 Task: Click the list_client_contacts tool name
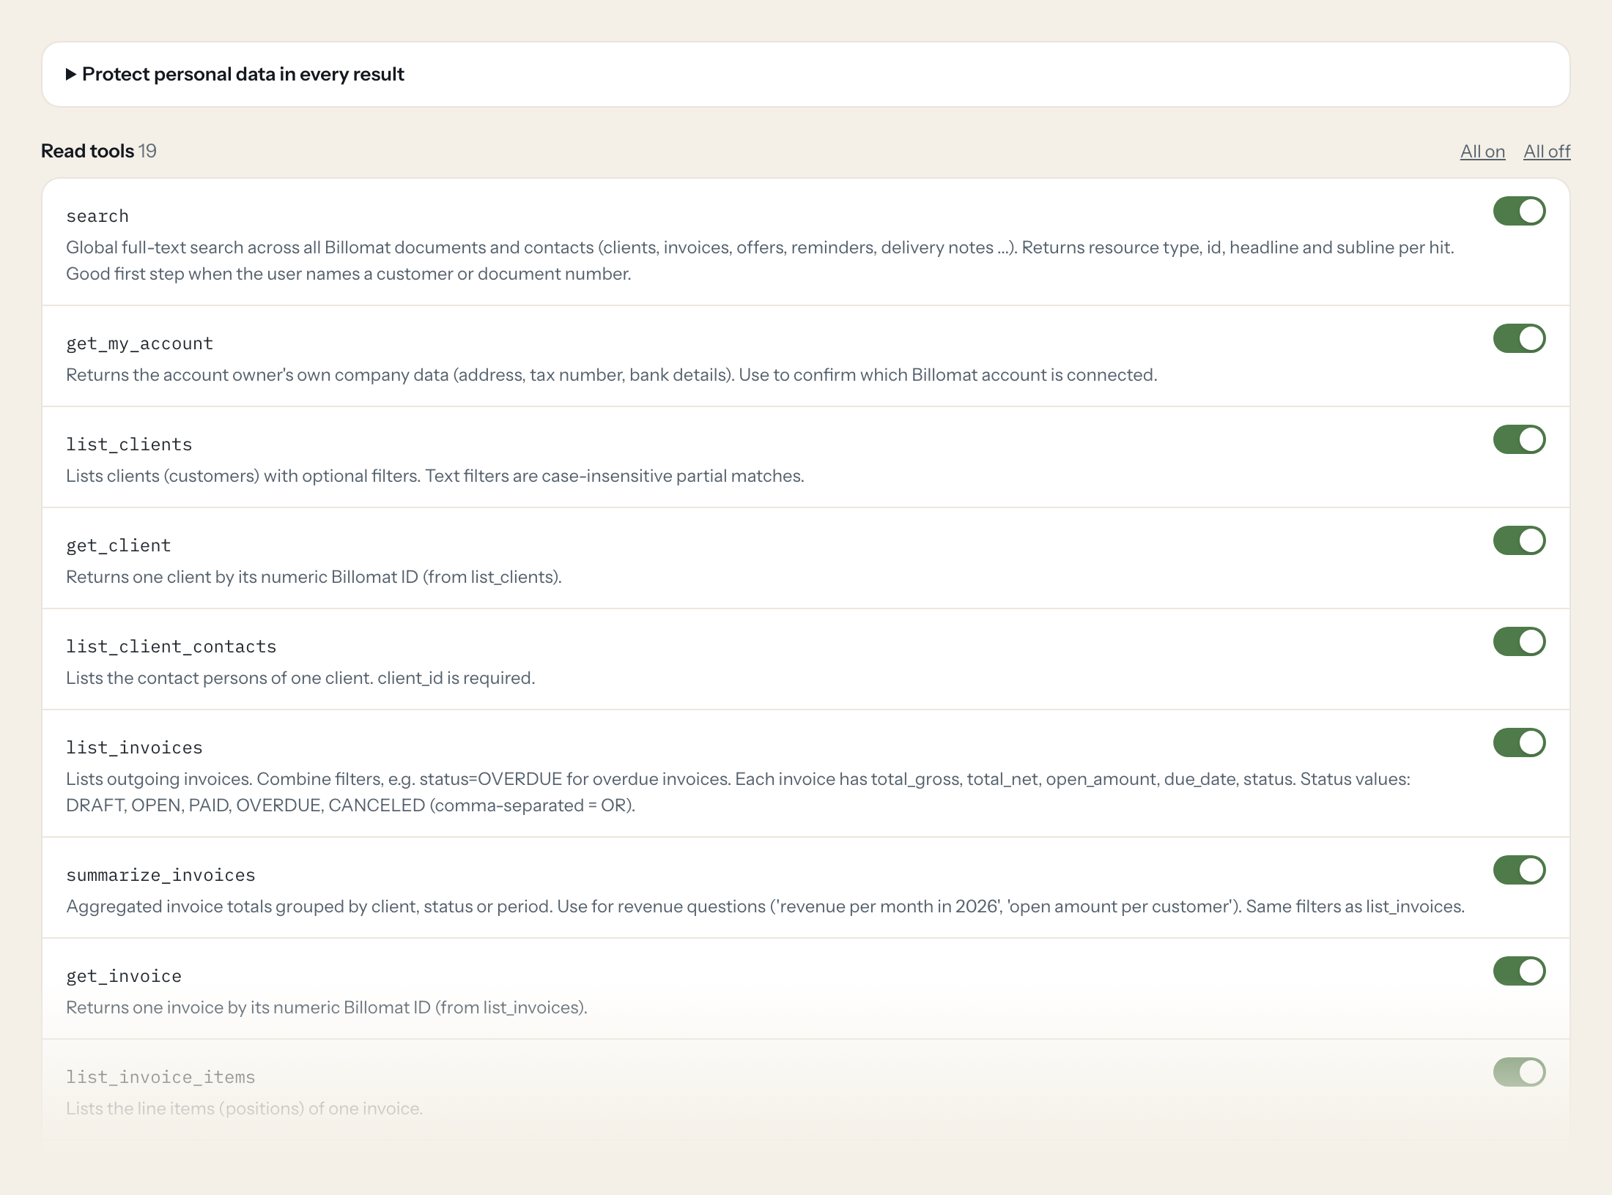coord(171,647)
